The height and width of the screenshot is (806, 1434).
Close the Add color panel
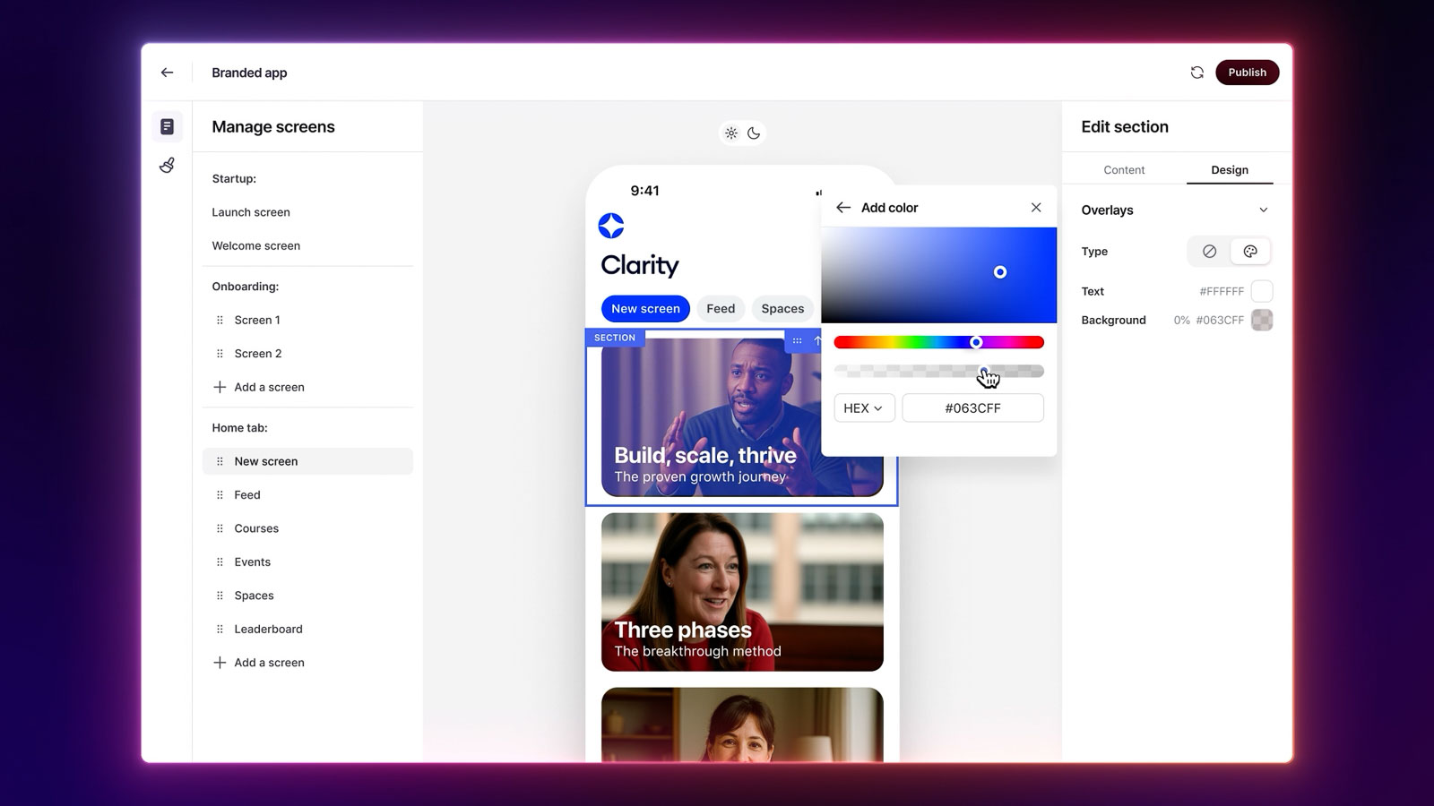click(x=1036, y=207)
